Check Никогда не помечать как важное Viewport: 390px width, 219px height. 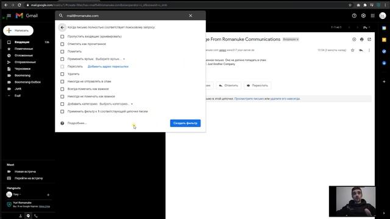click(x=62, y=96)
